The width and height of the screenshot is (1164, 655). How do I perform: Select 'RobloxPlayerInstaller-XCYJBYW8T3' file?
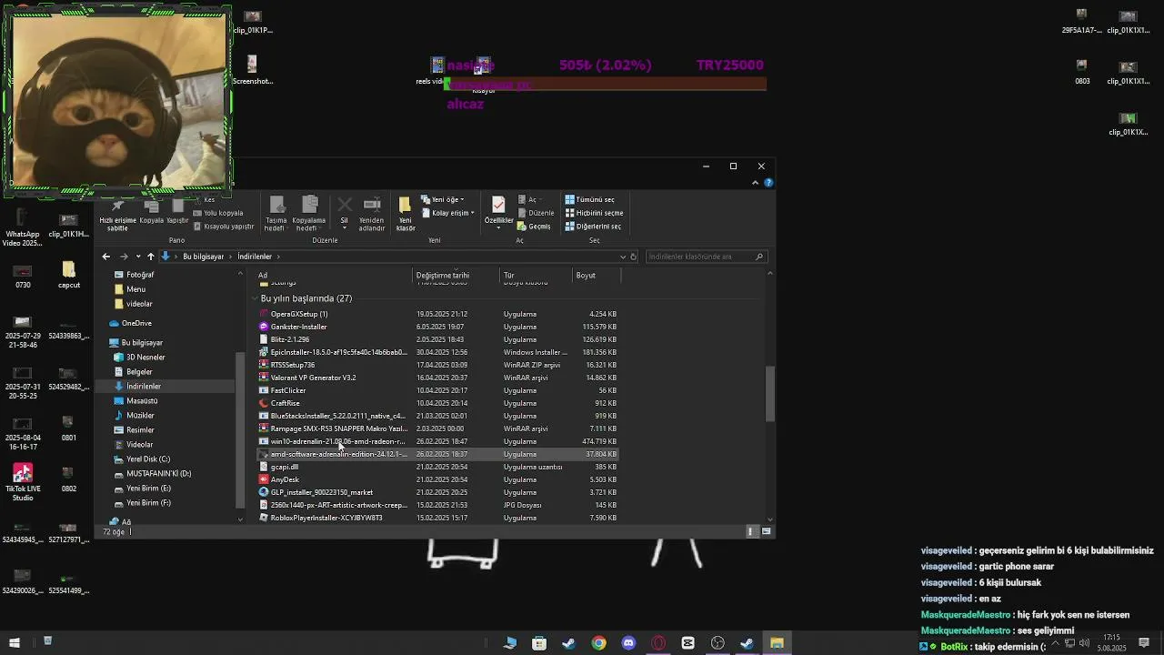pyautogui.click(x=437, y=518)
